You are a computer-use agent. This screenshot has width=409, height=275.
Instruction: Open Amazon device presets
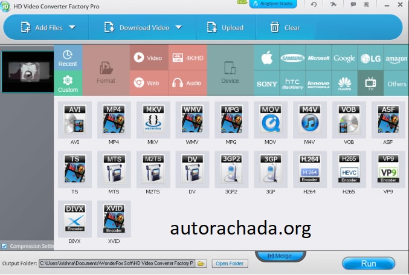[x=396, y=57]
